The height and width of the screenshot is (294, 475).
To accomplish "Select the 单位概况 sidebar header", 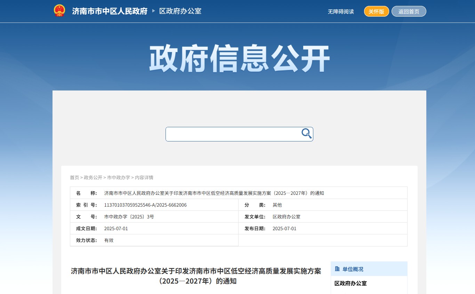I will click(x=353, y=269).
